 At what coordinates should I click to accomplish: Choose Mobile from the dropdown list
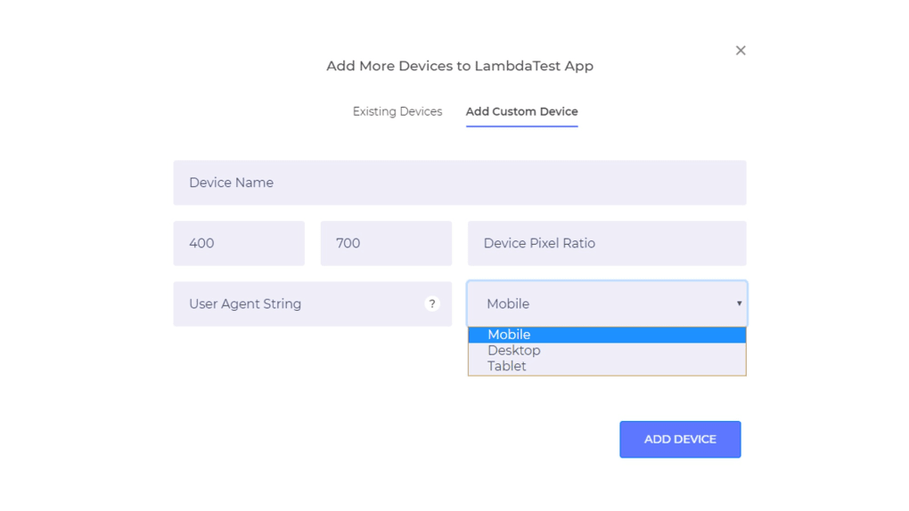(607, 335)
